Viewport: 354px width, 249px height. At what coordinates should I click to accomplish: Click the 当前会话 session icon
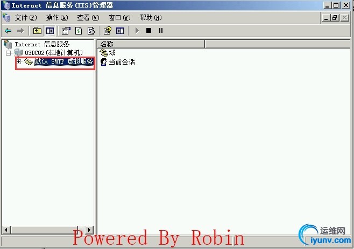pyautogui.click(x=104, y=62)
